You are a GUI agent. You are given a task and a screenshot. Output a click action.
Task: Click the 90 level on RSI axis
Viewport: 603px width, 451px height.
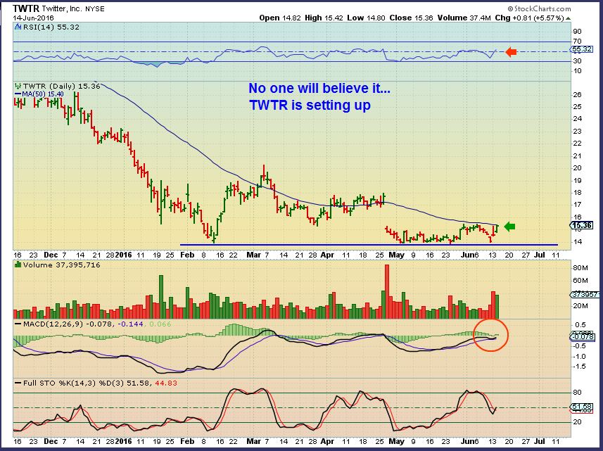[577, 32]
